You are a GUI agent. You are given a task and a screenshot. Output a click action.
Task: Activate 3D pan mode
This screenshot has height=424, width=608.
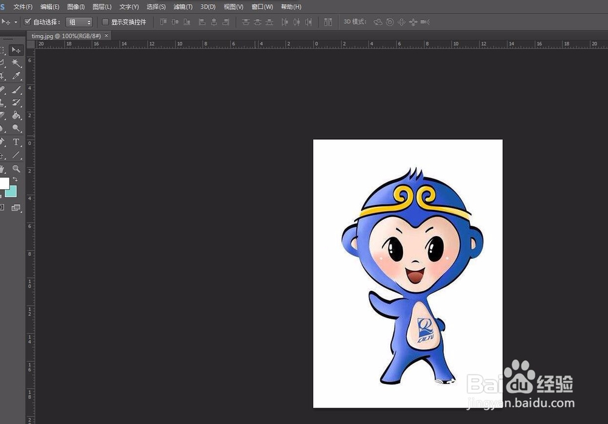pyautogui.click(x=401, y=22)
